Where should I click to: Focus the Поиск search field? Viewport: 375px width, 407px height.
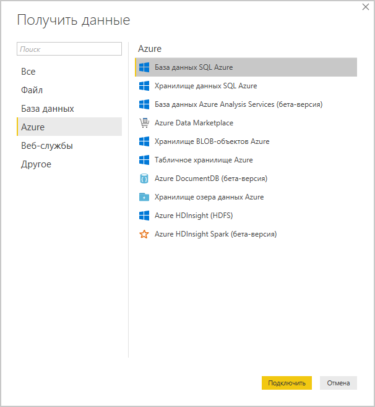point(69,49)
